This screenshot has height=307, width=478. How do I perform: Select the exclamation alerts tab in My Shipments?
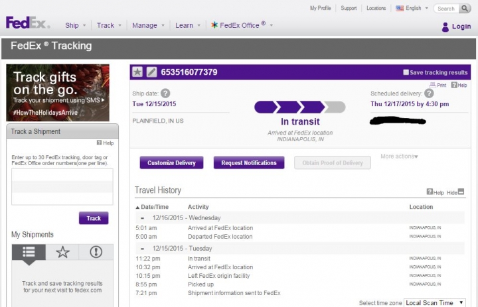pos(96,252)
